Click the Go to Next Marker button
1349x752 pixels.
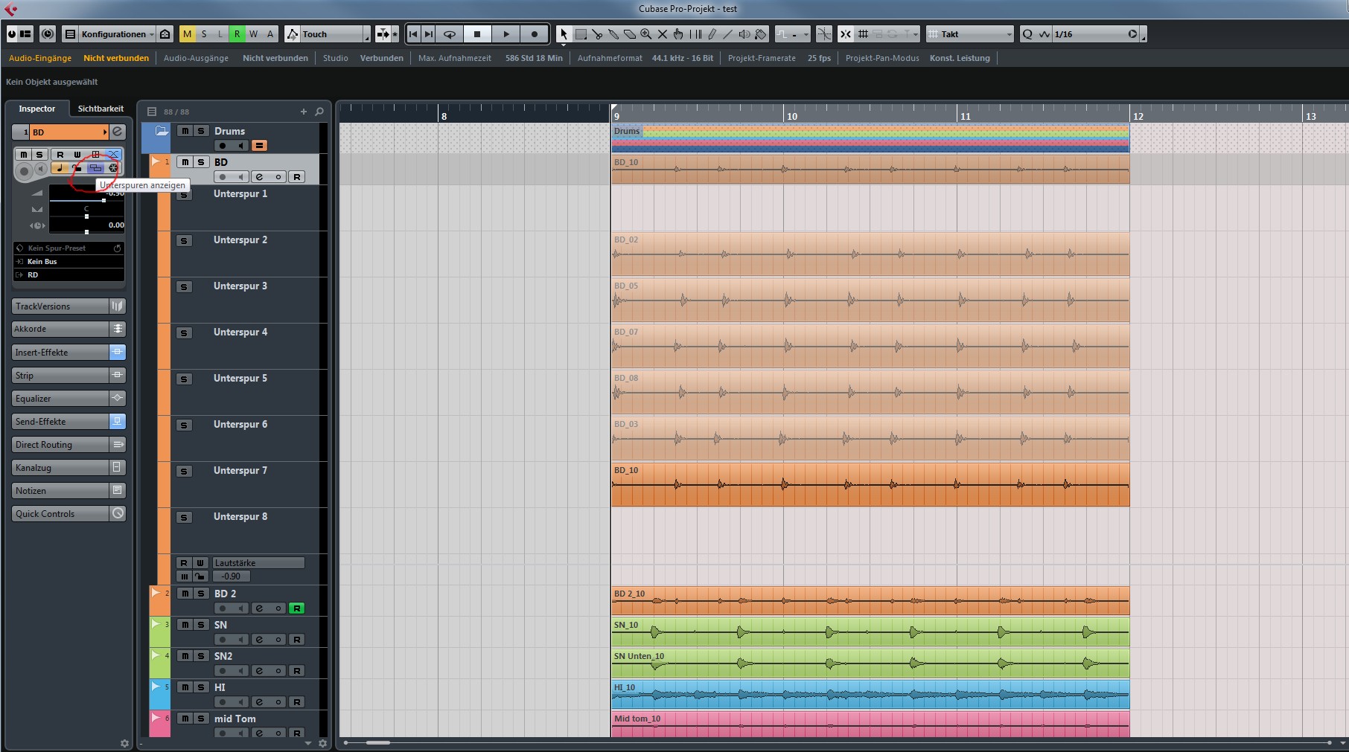pyautogui.click(x=429, y=34)
